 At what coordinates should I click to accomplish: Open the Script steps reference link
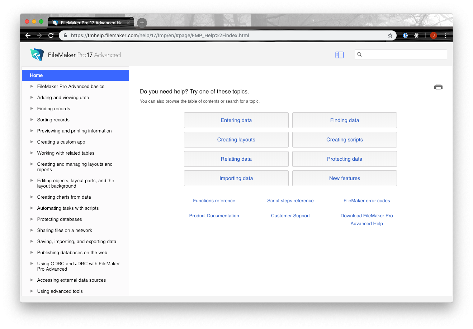click(x=290, y=200)
